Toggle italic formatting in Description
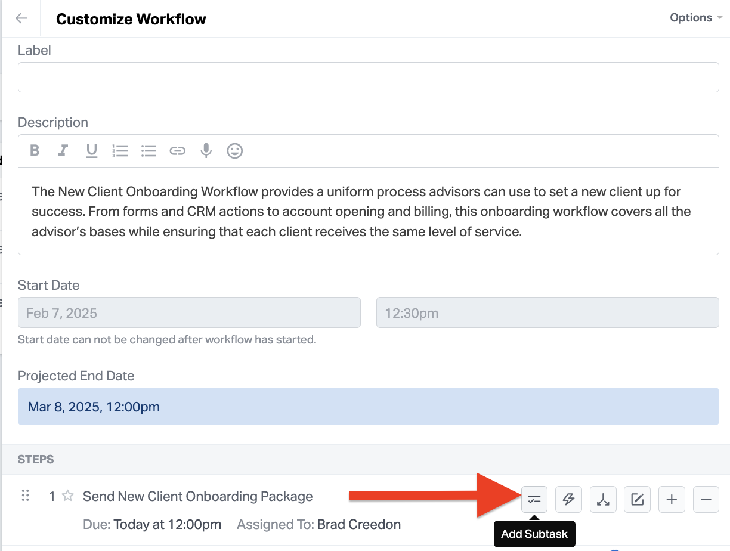Screen dimensions: 730x551 (63, 151)
